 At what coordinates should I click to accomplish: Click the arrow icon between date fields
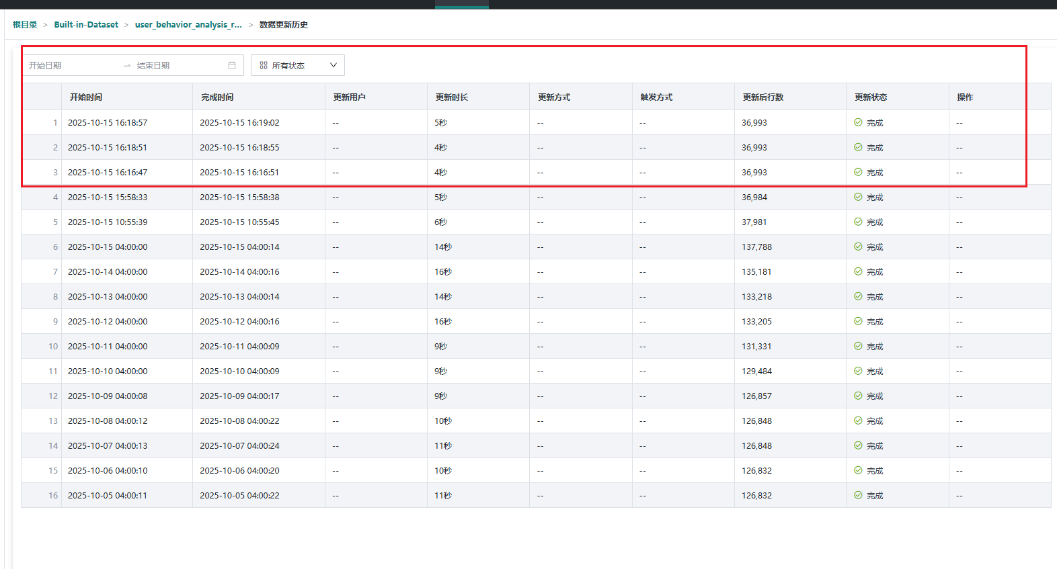click(x=127, y=65)
